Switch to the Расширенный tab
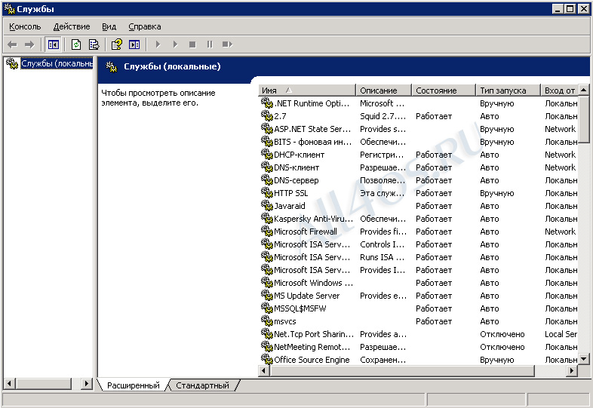 (133, 385)
